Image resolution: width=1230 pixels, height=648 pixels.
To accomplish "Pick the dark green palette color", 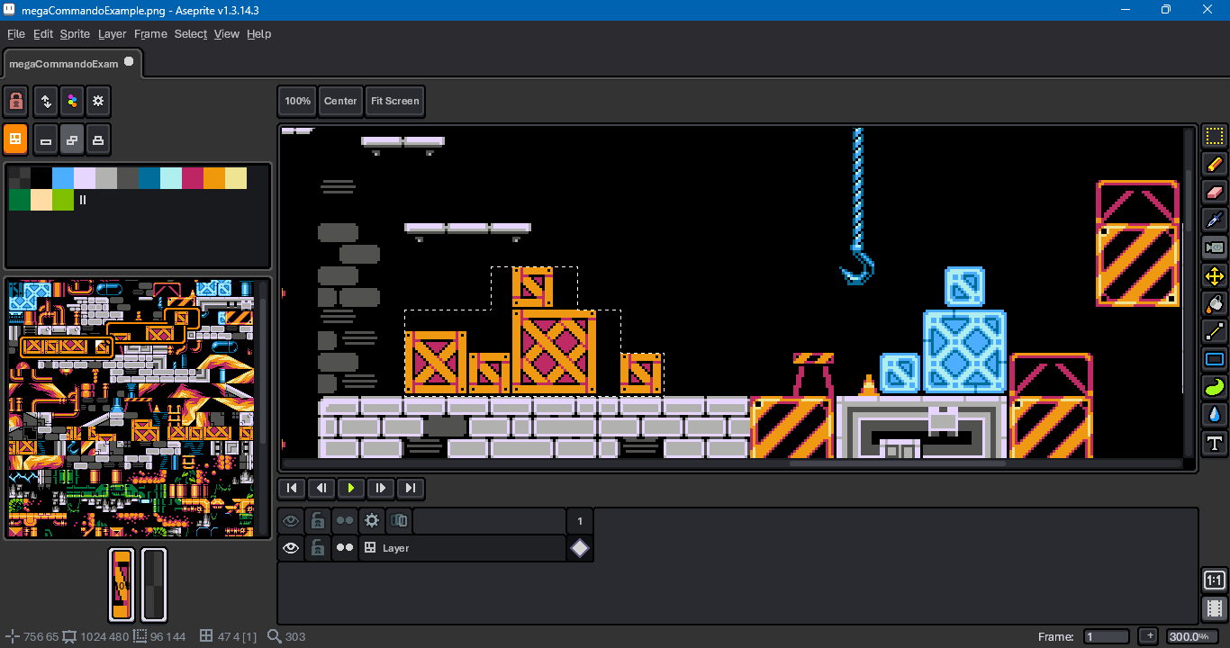I will (x=20, y=200).
